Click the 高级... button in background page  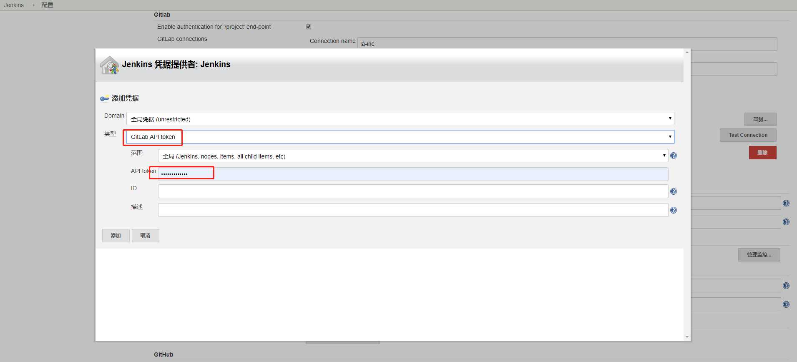(760, 119)
